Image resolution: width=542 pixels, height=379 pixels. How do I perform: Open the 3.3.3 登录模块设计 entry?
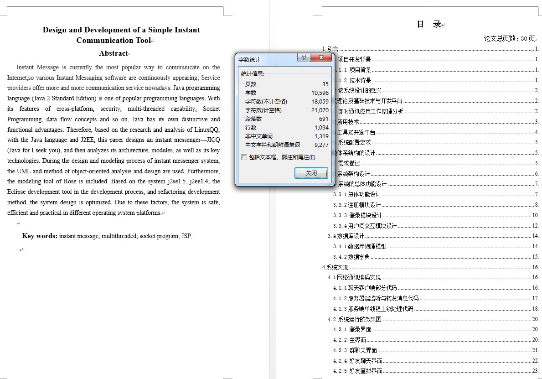coord(435,215)
